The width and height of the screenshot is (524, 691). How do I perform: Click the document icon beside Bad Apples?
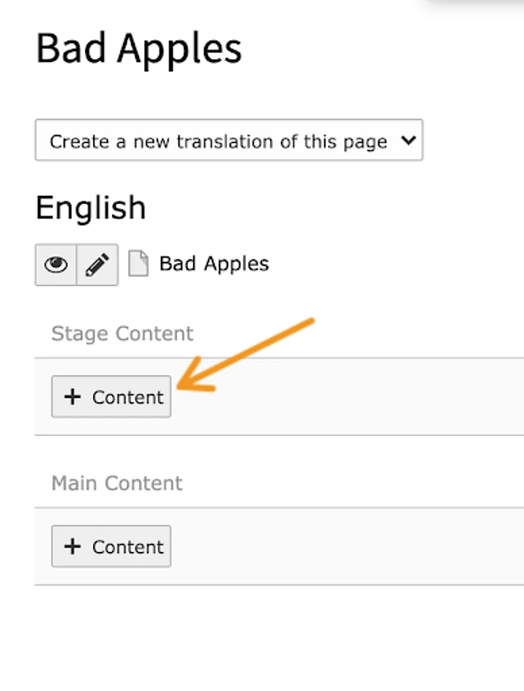(138, 264)
